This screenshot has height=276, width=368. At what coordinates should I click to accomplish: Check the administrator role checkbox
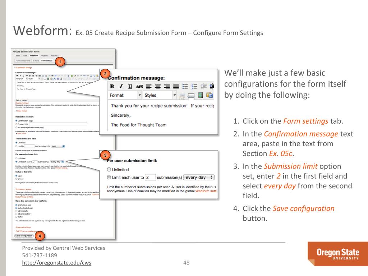17,211
